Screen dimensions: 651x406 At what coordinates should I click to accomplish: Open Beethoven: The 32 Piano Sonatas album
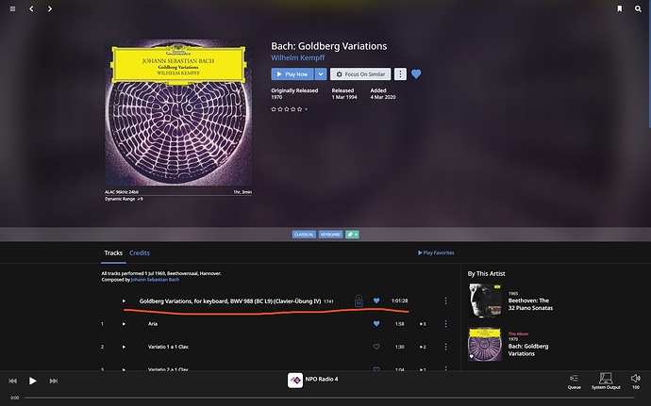[x=530, y=304]
